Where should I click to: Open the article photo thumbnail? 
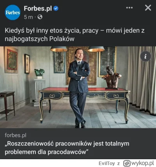coord(78,87)
